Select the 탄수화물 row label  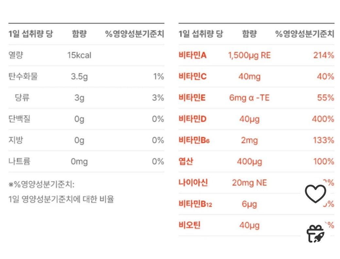point(23,76)
